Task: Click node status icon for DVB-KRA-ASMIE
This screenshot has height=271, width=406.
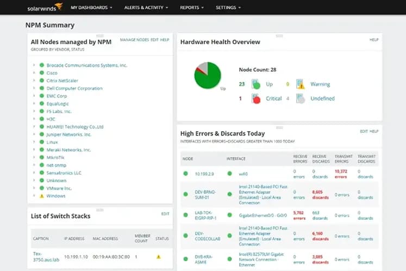Action: tap(186, 259)
